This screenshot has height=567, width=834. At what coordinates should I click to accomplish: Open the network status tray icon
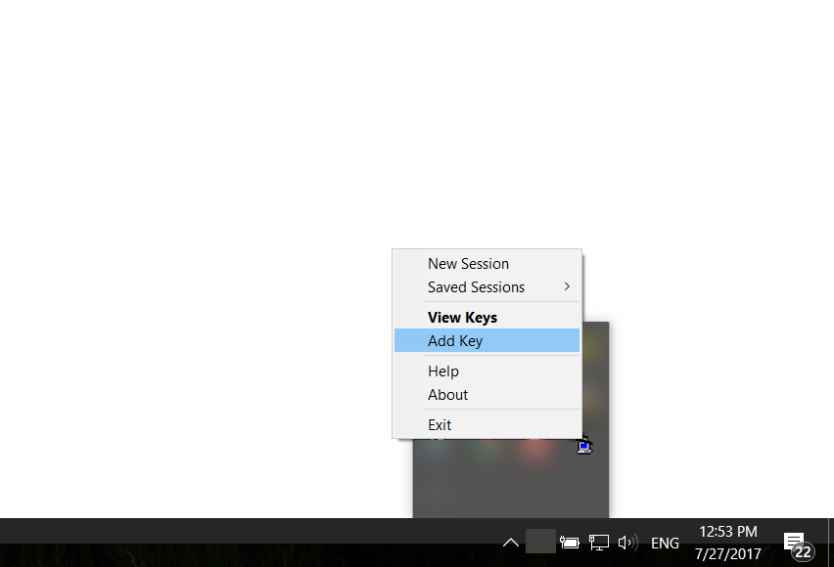click(x=598, y=543)
